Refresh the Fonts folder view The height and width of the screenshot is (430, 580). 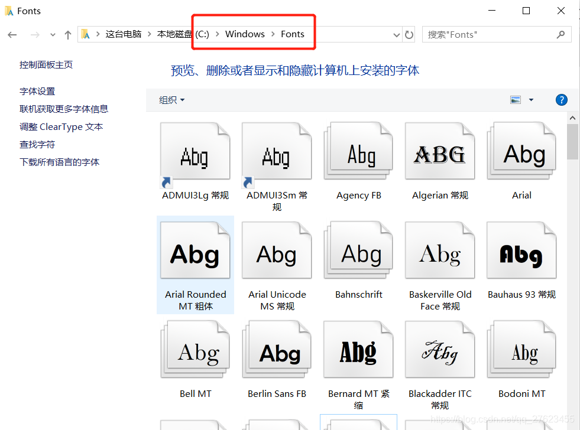[x=409, y=35]
